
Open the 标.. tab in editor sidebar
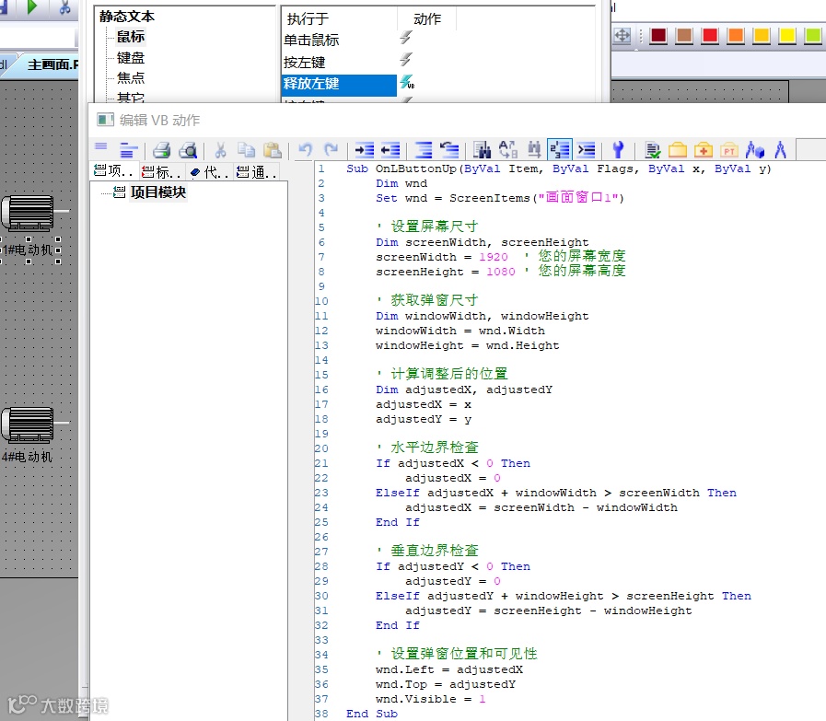[161, 172]
